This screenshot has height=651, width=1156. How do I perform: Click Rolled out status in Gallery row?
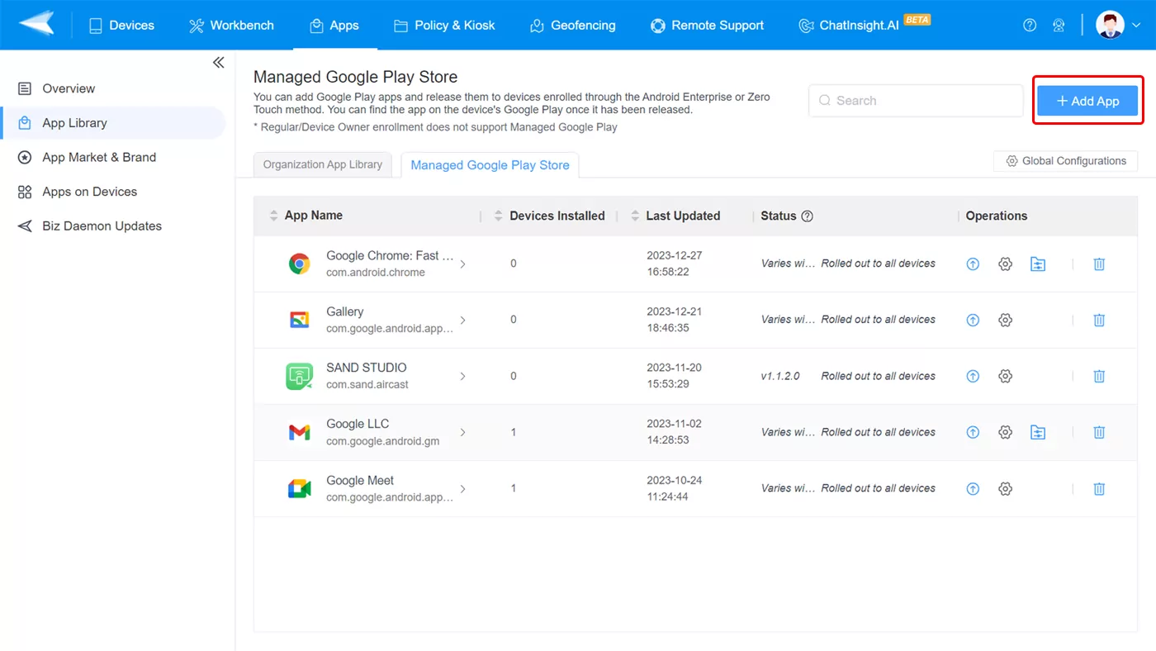[x=878, y=320]
